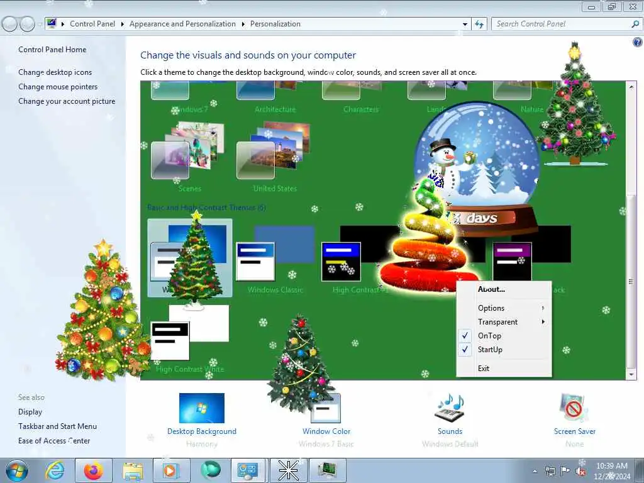Click Appearance and Personalization breadcrumb
The width and height of the screenshot is (644, 483).
pyautogui.click(x=182, y=24)
